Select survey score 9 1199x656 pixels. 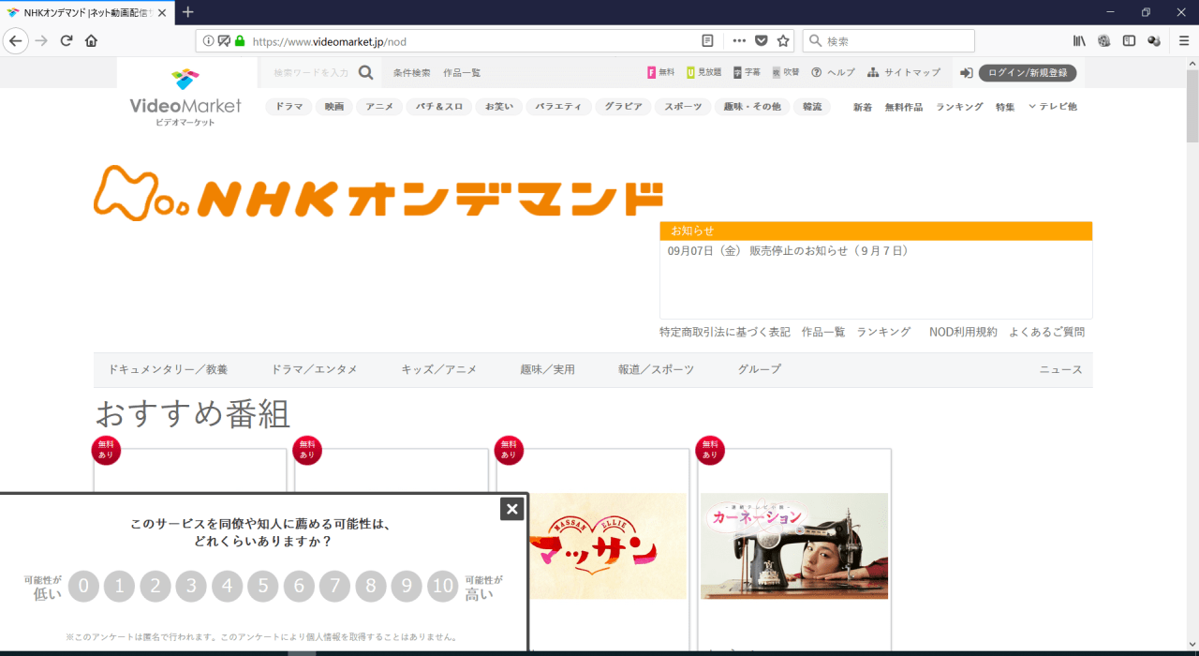click(x=407, y=587)
